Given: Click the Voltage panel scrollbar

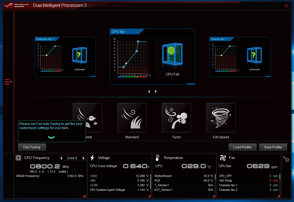Looking at the screenshot, I should point(150,181).
